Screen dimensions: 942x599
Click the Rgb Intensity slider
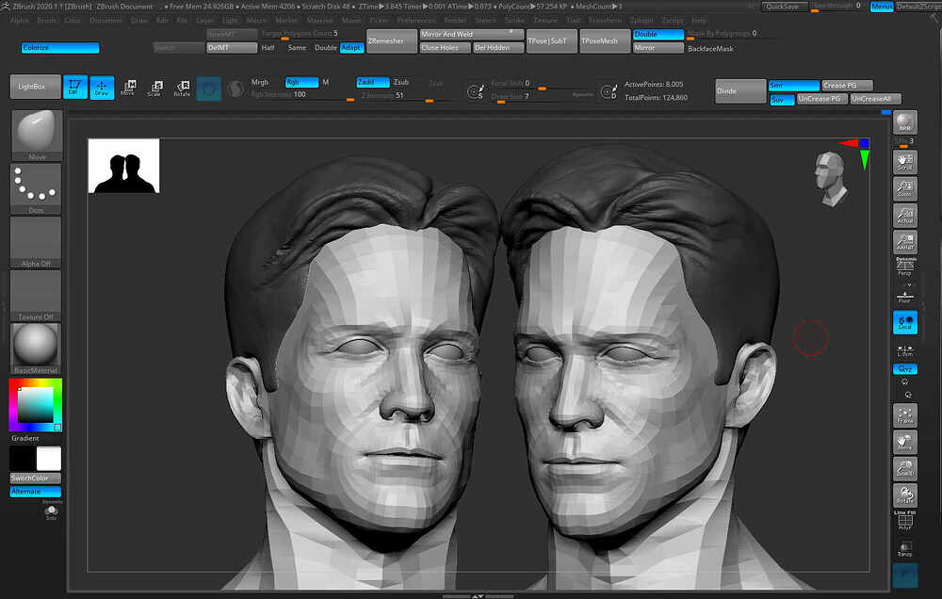pos(301,95)
